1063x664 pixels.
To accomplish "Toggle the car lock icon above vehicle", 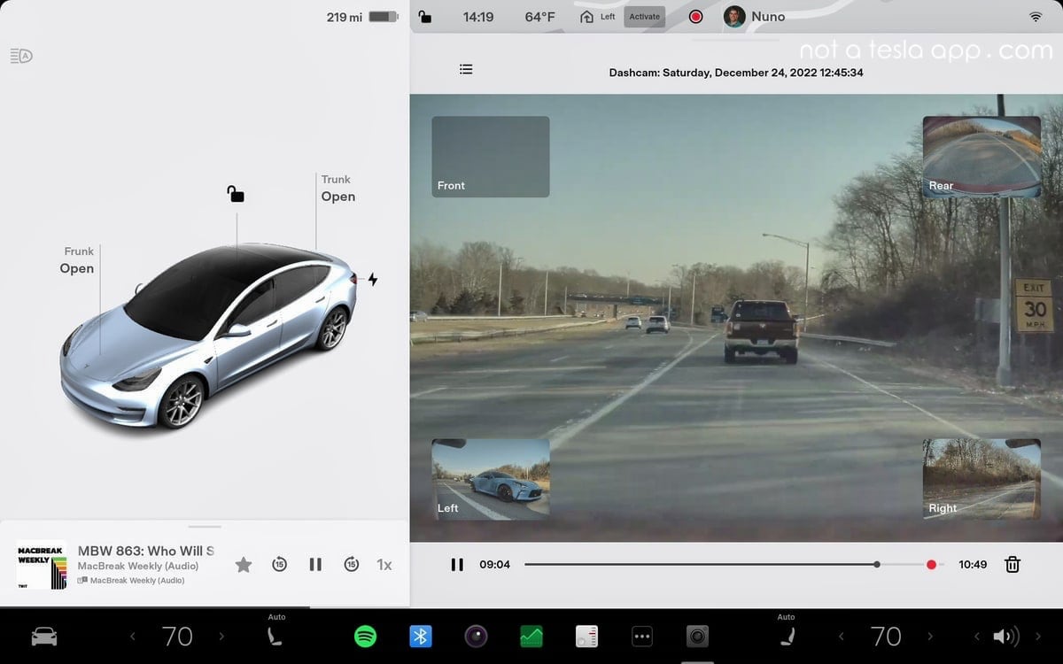I will pos(236,194).
